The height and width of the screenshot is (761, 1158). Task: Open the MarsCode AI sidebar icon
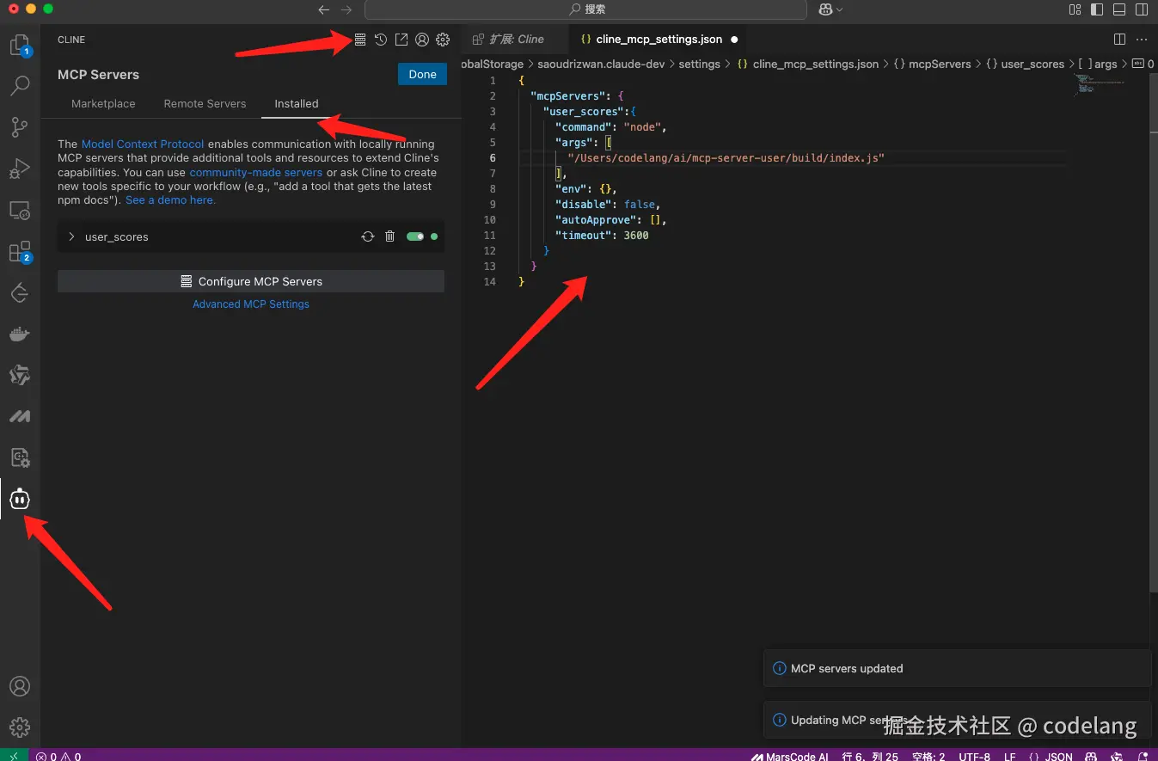20,416
